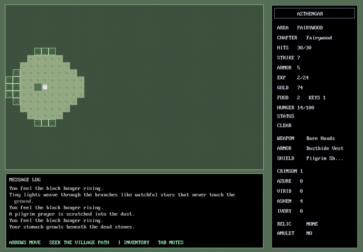
Task: Click the MESSAGE LOG header
Action: coord(25,180)
